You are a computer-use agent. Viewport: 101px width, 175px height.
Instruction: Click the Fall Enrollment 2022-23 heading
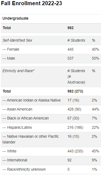pyautogui.click(x=31, y=3)
